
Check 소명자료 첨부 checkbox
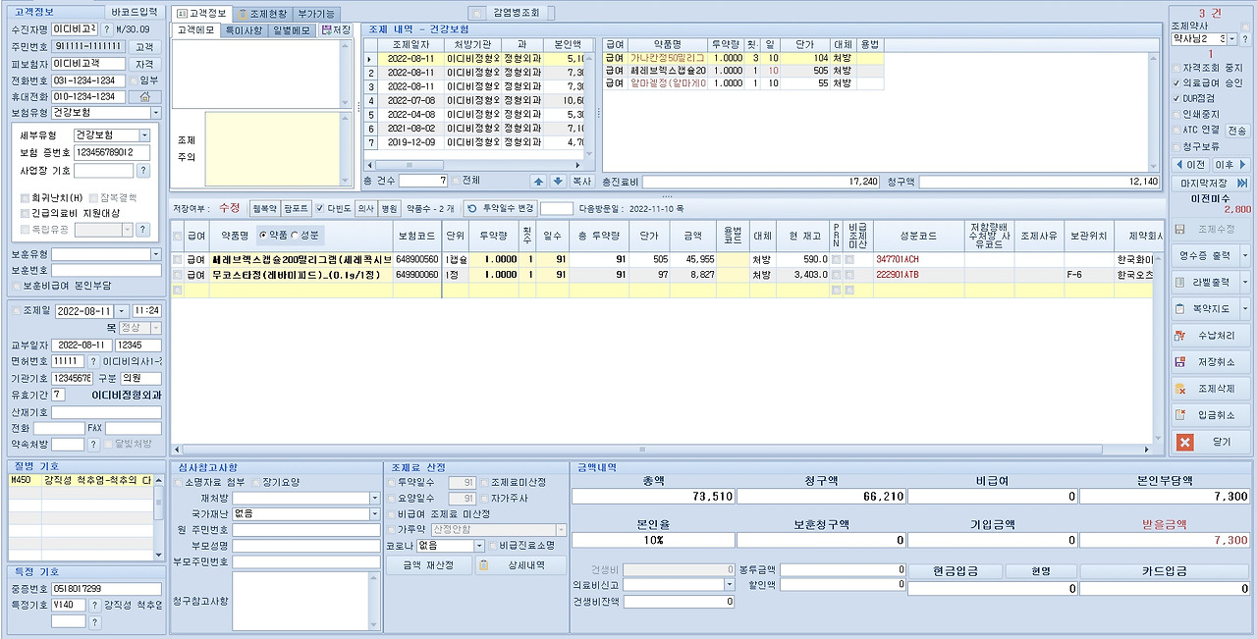178,483
